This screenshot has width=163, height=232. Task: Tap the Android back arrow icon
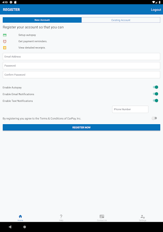(x=10, y=227)
